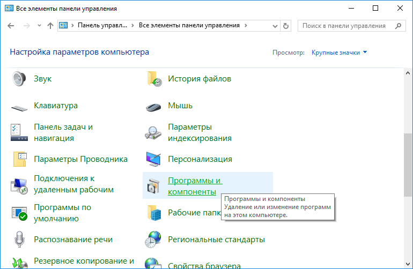Screen dimensions: 413x269
Task: Expand the address bar history dropdown
Action: (x=275, y=26)
